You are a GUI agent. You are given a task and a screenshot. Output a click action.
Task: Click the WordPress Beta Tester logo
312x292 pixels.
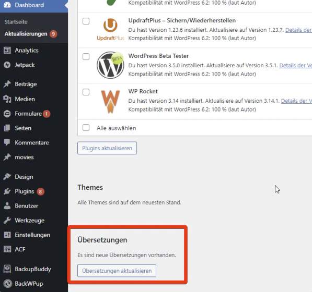[110, 65]
